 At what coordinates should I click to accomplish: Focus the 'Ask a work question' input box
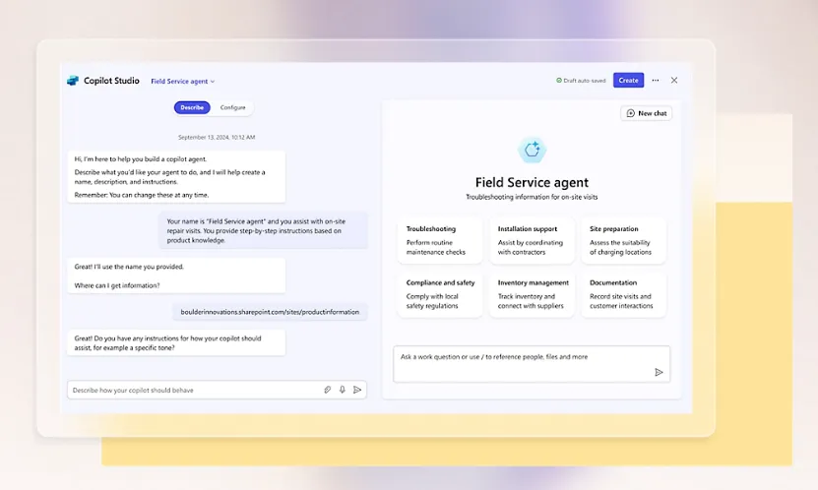(532, 364)
